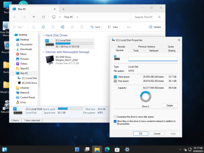Click the drive usage donut chart
Screen dimensions: 204x153
tap(146, 97)
